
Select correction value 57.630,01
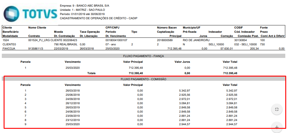pos(227,48)
